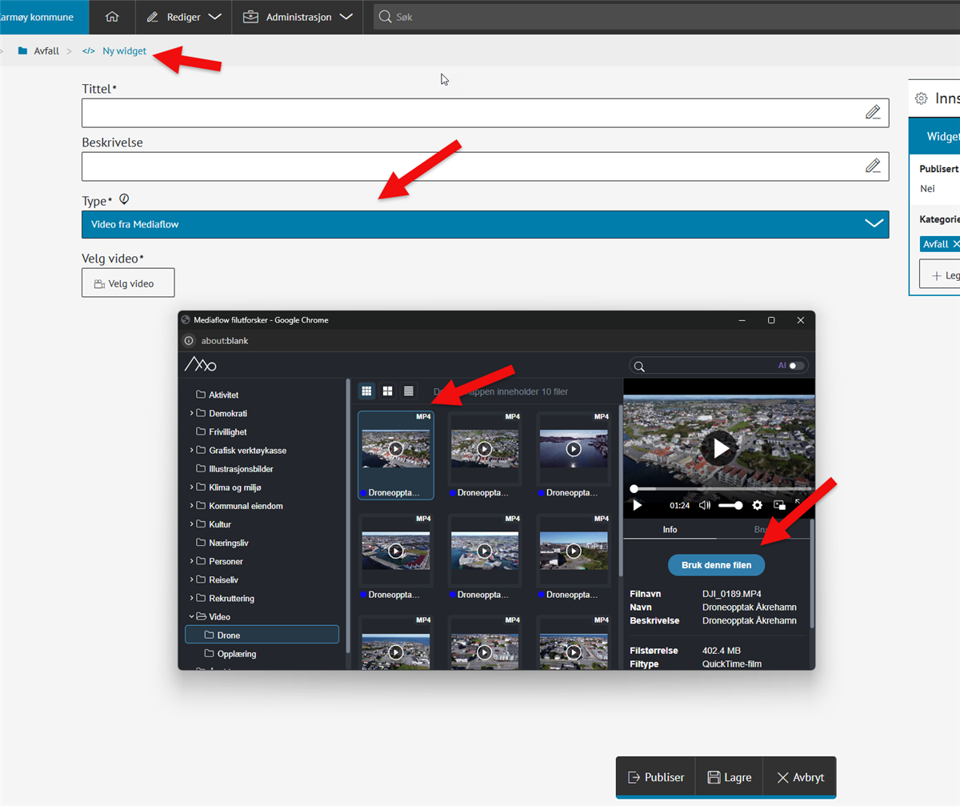The height and width of the screenshot is (806, 960).
Task: Select the dark-water Droneoppta thumbnail
Action: 574,455
